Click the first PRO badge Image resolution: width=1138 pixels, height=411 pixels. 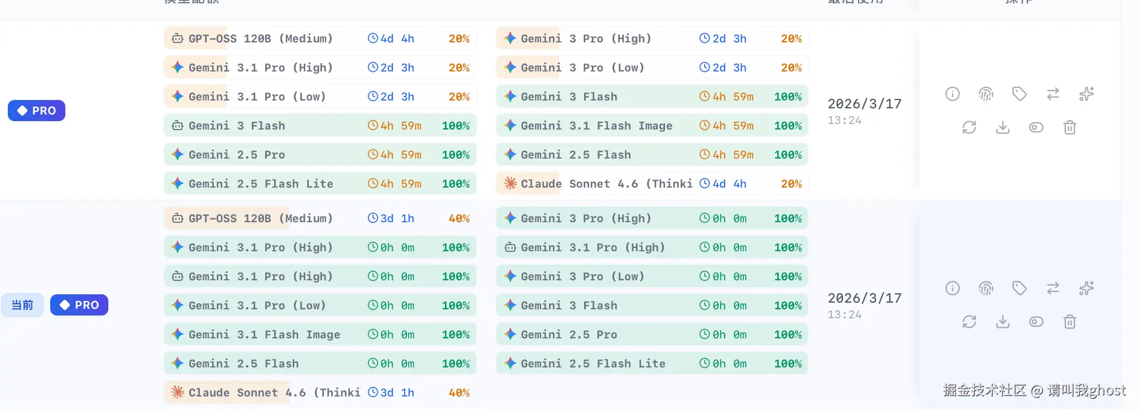click(x=36, y=110)
